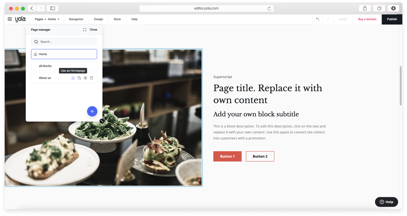This screenshot has height=216, width=407.
Task: Open the Store menu
Action: tap(117, 19)
